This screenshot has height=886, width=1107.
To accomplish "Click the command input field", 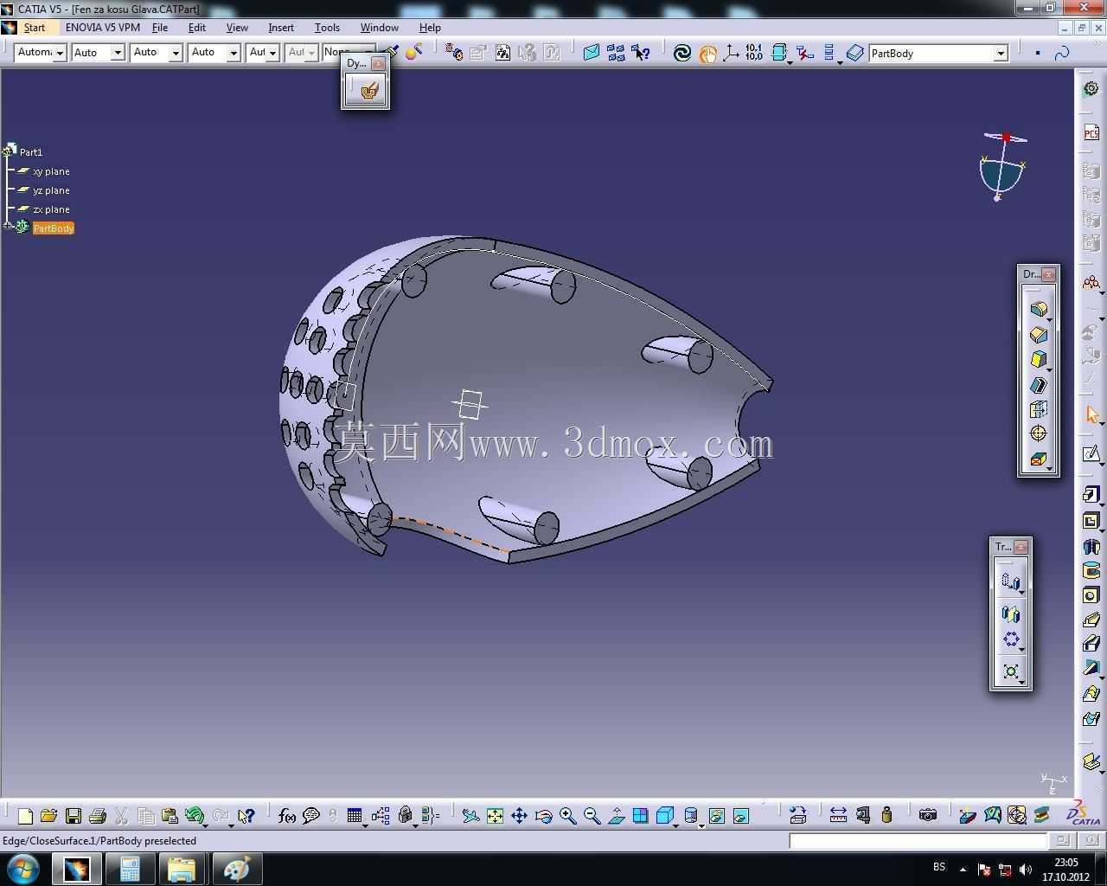I will pos(918,840).
